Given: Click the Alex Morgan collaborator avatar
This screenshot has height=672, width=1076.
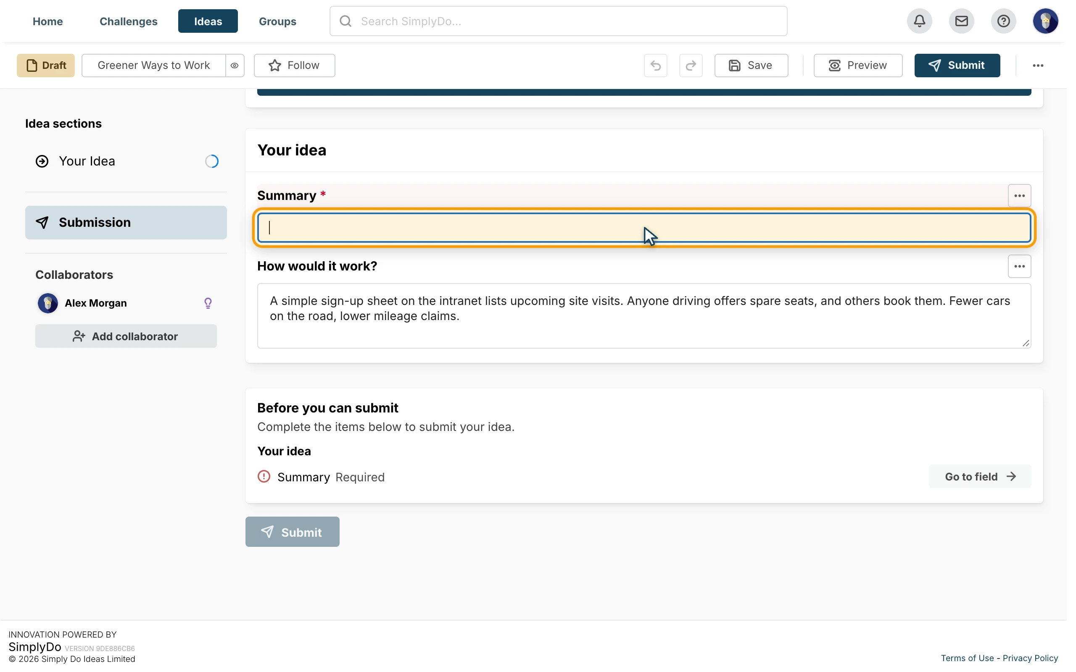Looking at the screenshot, I should 47,303.
